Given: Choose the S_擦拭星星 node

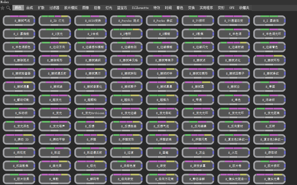Looking at the screenshot, I should click(162, 87).
